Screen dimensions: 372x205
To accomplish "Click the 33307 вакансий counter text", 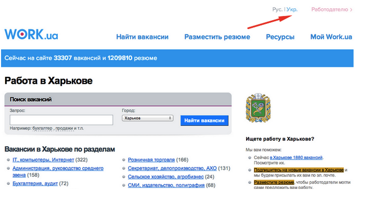I will [x=77, y=58].
